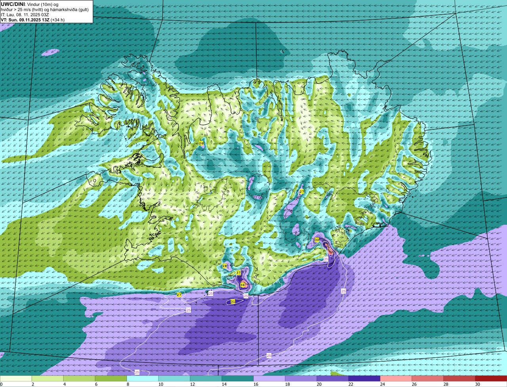Click the legend scale label "22"
507x387 pixels.
point(351,384)
